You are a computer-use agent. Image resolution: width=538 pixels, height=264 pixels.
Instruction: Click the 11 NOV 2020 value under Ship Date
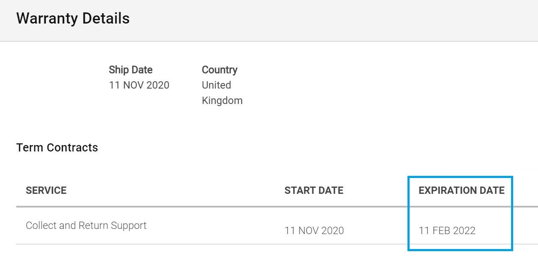pos(139,85)
